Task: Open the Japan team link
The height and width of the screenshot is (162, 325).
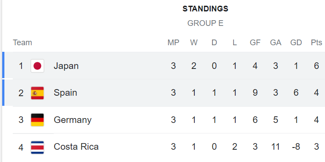Action: (x=66, y=66)
